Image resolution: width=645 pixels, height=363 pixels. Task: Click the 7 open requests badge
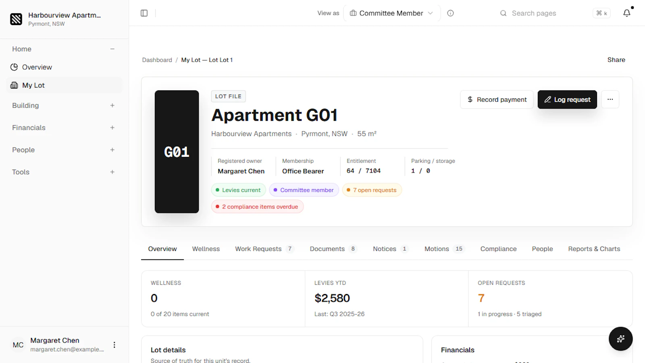tap(372, 190)
